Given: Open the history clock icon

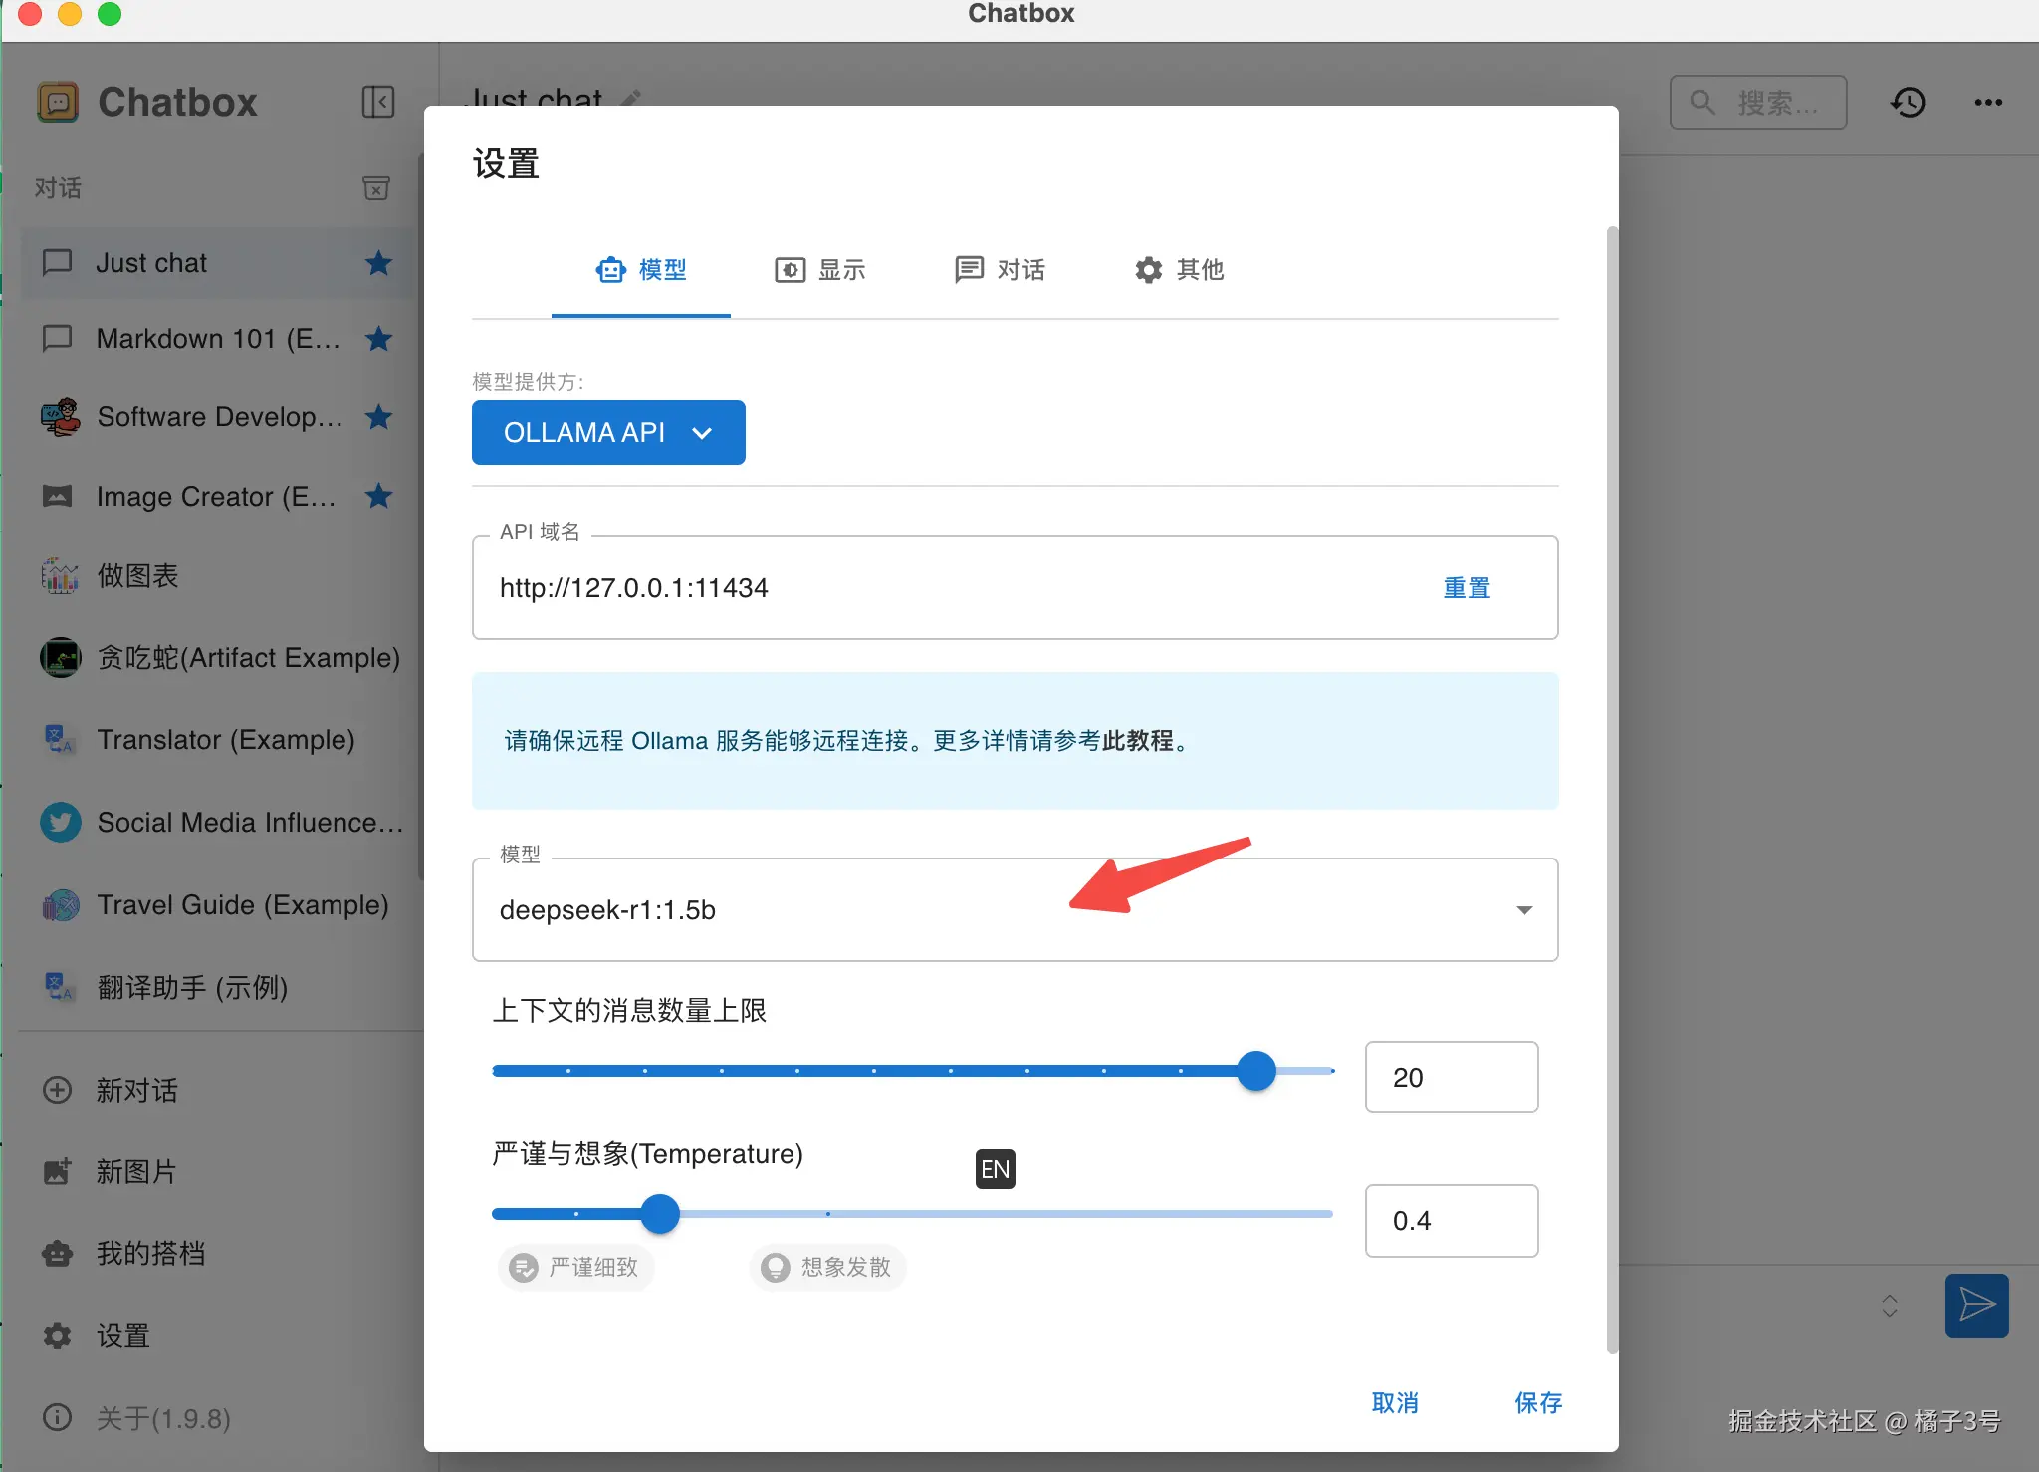Looking at the screenshot, I should (x=1908, y=102).
